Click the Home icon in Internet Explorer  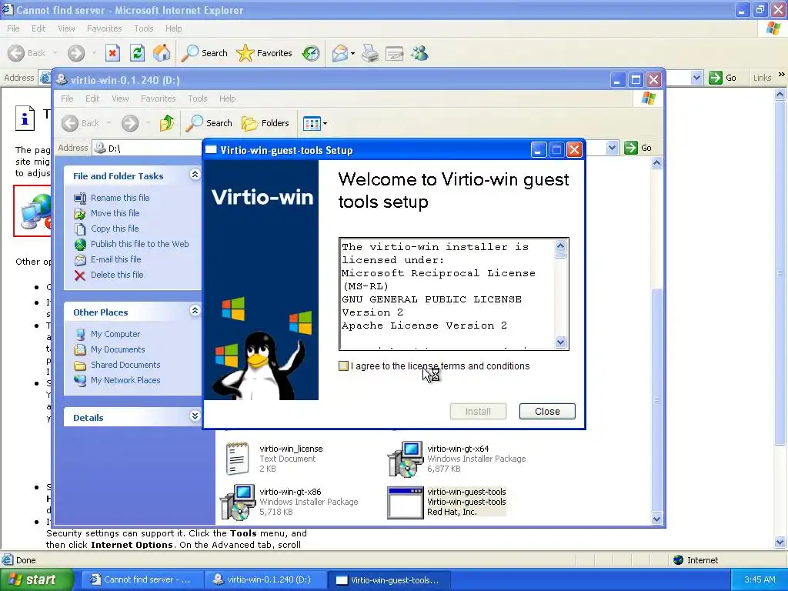(x=162, y=53)
